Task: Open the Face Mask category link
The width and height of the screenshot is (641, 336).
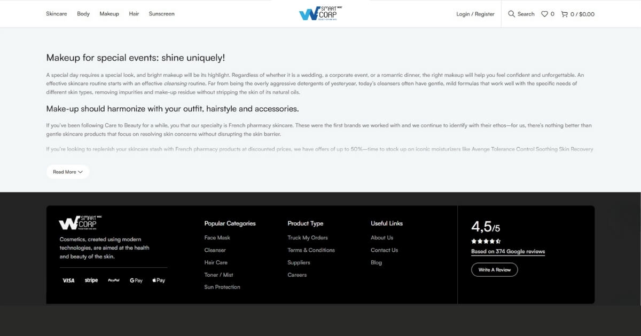Action: coord(217,238)
